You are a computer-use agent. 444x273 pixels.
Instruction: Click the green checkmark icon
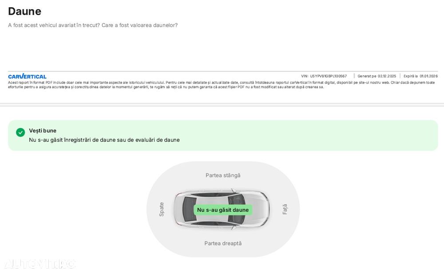coord(20,133)
